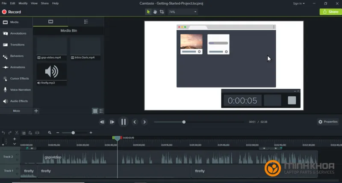Screen dimensions: 342x183
Task: Open the Properties panel button
Action: [328, 122]
